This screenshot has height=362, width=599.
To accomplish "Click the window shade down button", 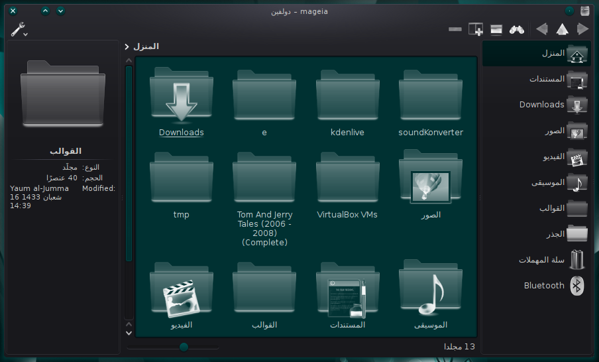I will [60, 11].
